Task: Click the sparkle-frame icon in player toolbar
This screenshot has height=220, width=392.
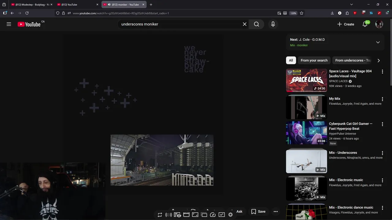Action: click(x=222, y=215)
